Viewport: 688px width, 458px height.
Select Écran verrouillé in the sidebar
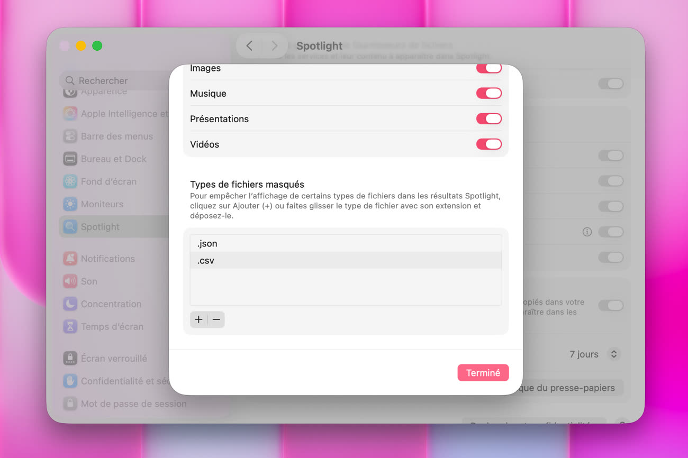click(113, 358)
